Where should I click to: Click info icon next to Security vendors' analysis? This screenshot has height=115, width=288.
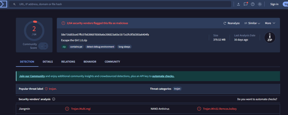click(54, 99)
